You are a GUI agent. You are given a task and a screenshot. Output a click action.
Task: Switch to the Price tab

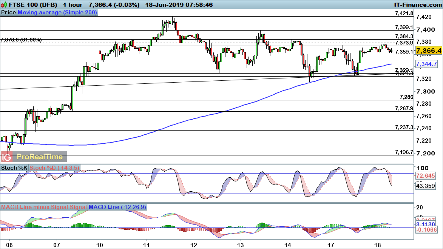tap(8, 12)
